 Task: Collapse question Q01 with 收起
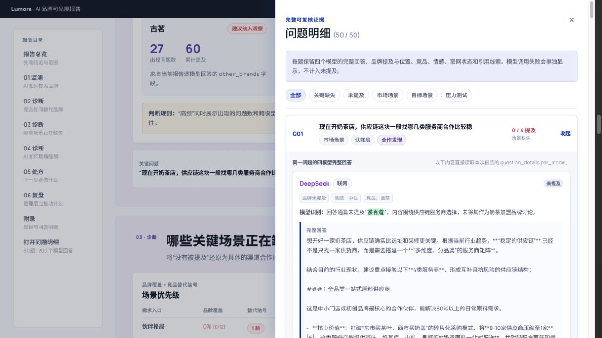pos(565,133)
